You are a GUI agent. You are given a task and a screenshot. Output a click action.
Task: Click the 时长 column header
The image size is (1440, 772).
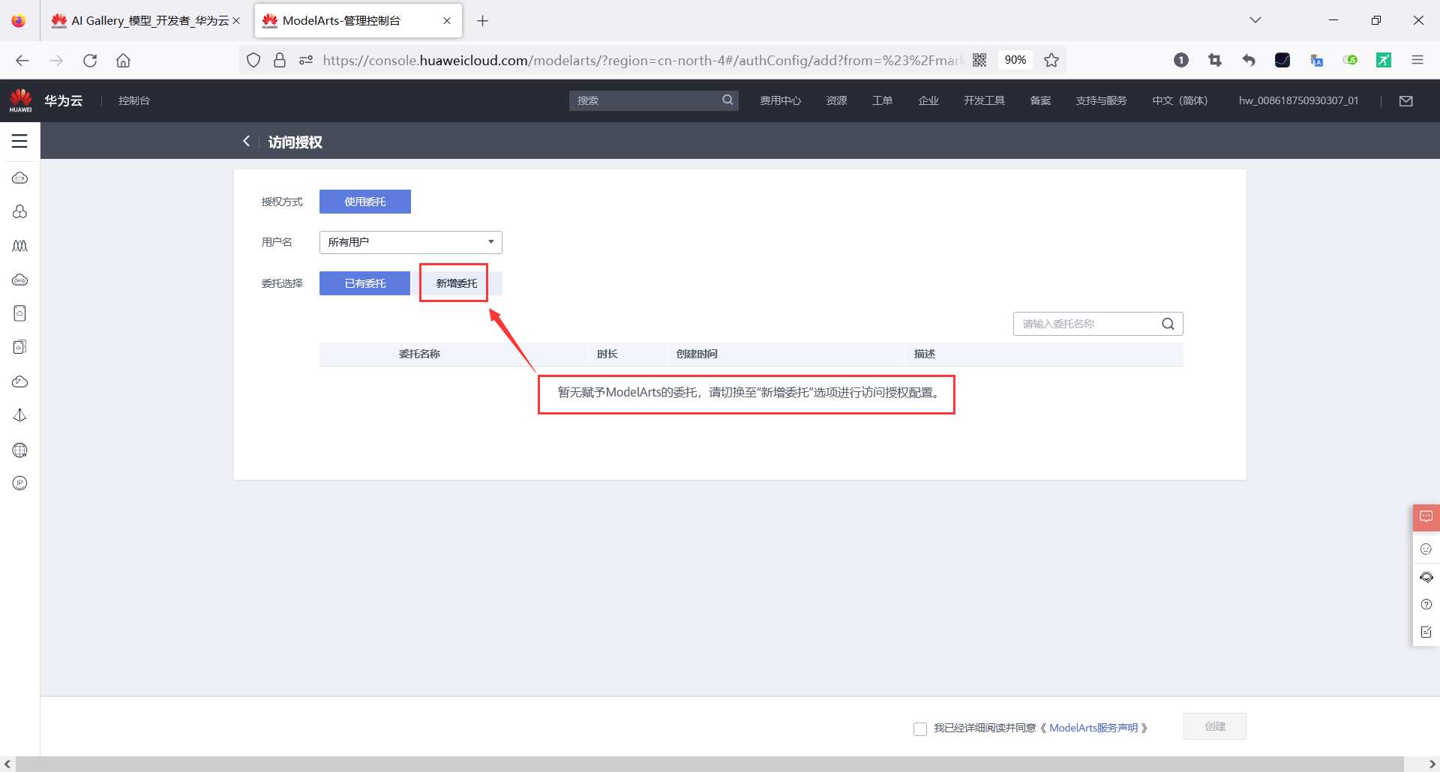coord(607,354)
